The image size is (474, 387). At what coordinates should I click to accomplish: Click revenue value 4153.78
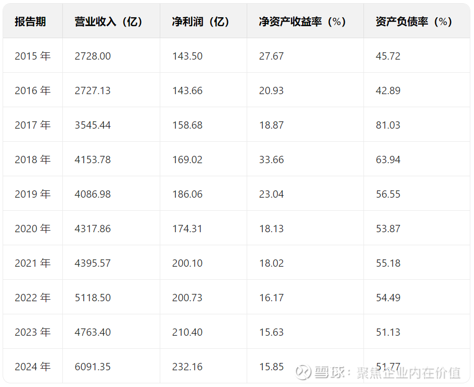pyautogui.click(x=93, y=160)
